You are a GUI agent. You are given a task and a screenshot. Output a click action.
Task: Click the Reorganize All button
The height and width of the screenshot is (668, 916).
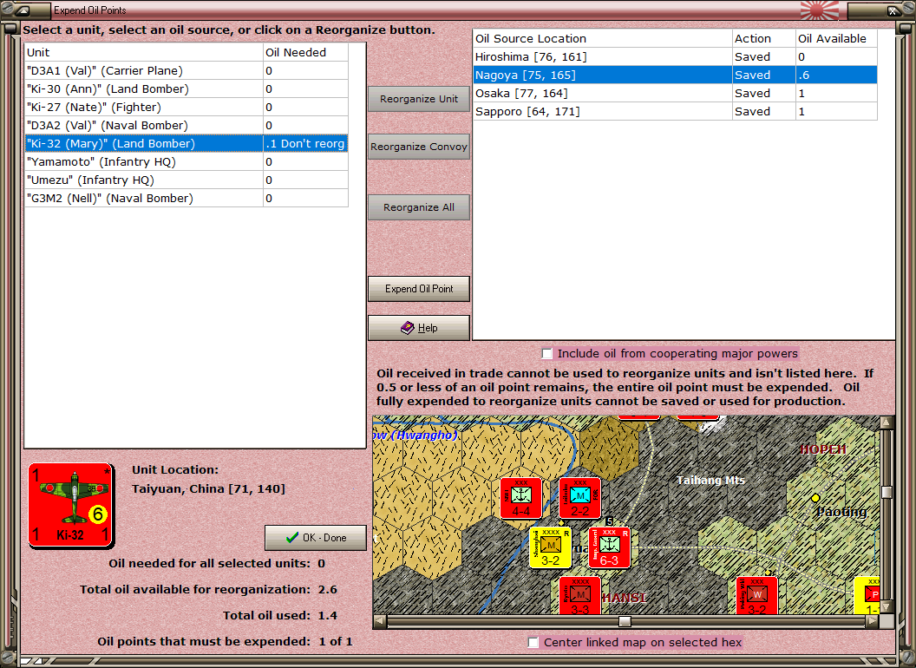tap(419, 207)
